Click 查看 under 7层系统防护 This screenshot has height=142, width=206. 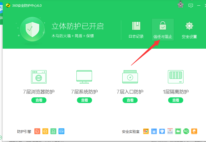84,100
